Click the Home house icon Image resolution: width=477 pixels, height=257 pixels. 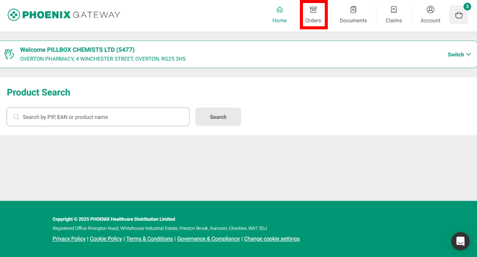click(280, 10)
